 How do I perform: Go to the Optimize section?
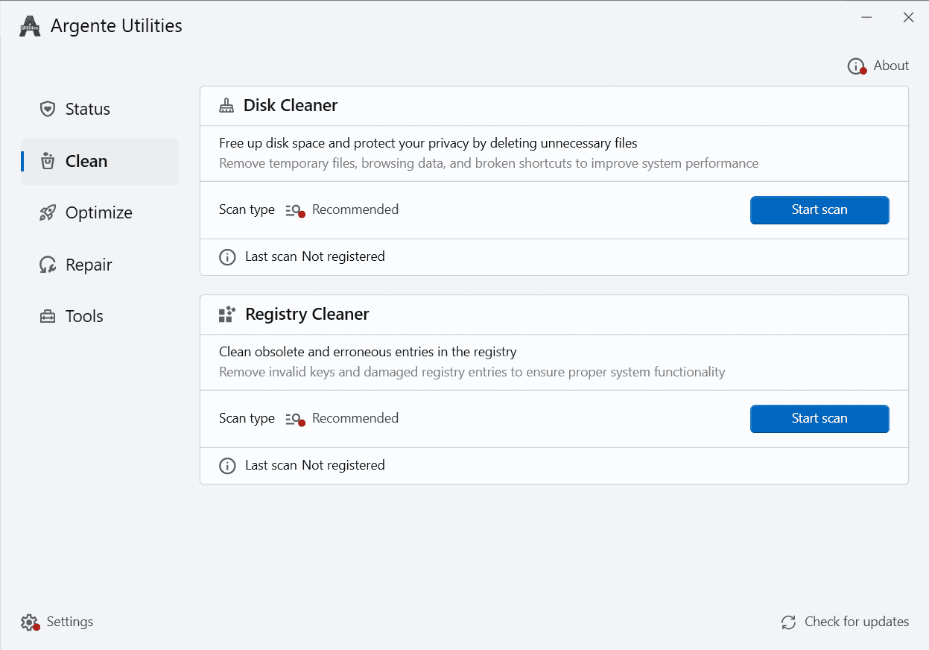click(98, 212)
